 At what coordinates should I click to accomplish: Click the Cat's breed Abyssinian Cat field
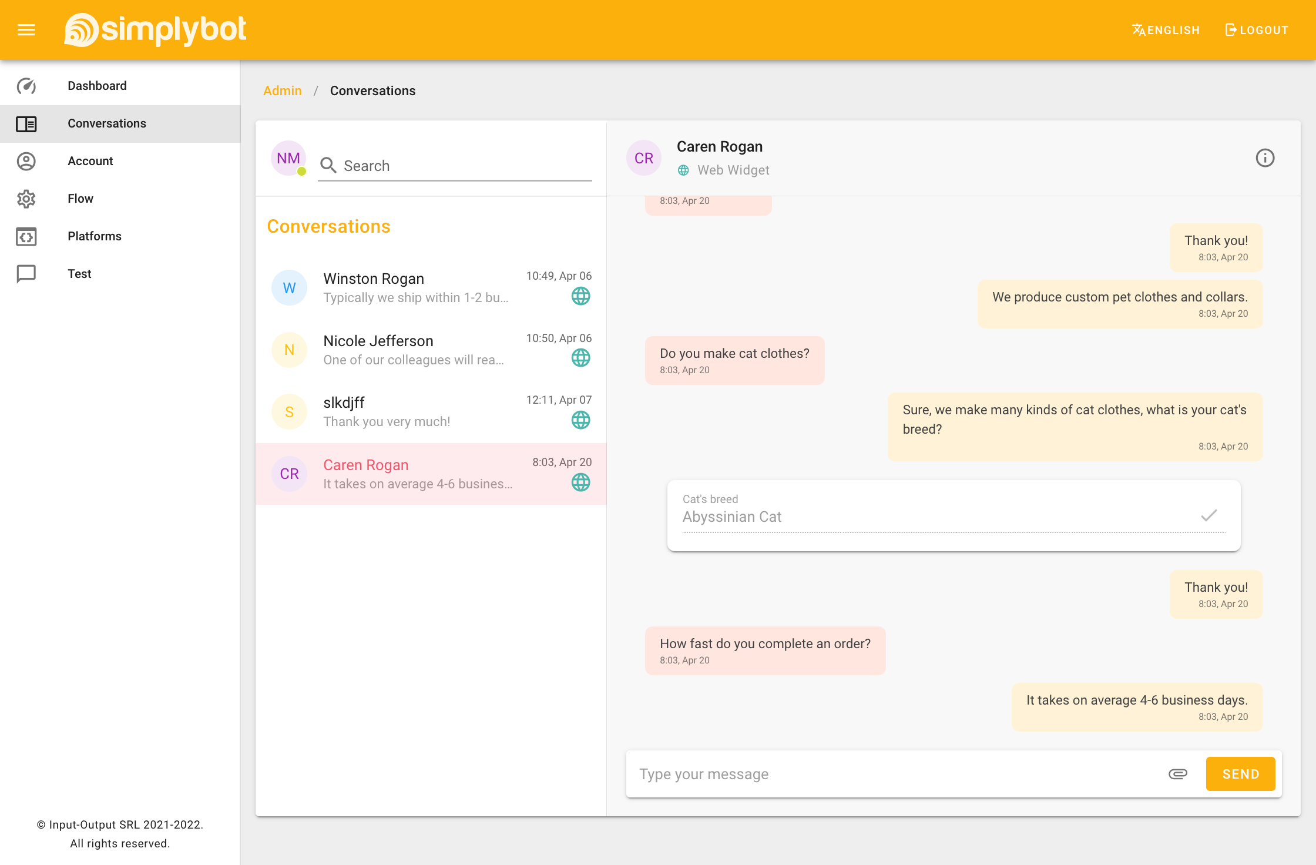tap(954, 515)
